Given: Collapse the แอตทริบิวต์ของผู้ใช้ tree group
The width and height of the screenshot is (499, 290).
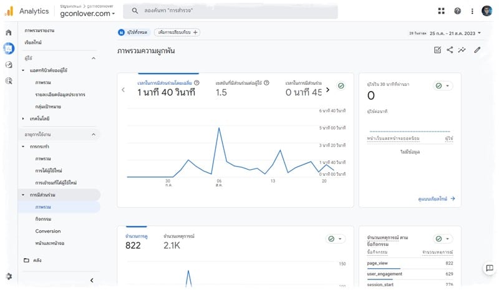Looking at the screenshot, I should click(23, 70).
